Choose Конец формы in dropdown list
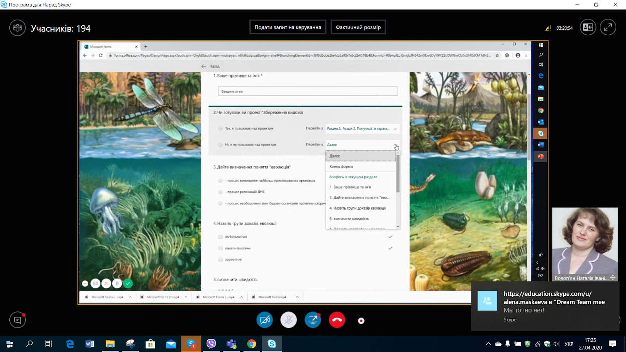This screenshot has height=352, width=626. (x=361, y=167)
